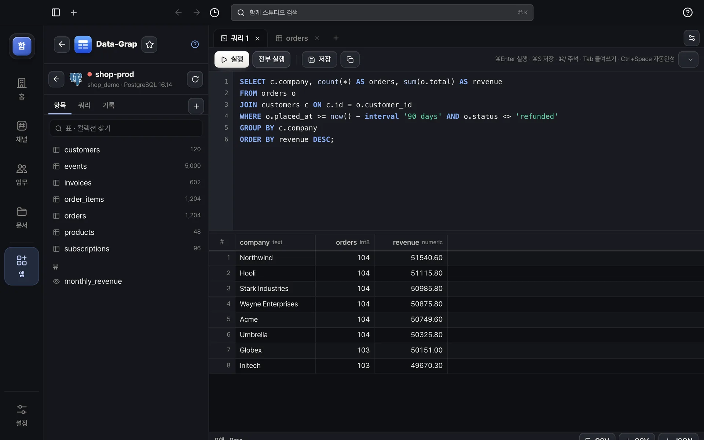Go back with the top navigation arrow

pyautogui.click(x=178, y=12)
